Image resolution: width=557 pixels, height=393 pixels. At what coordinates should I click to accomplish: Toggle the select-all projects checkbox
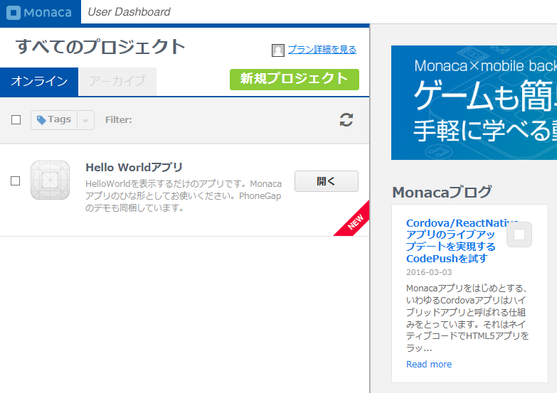[16, 120]
